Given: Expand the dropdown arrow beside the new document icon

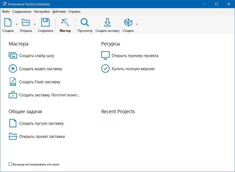Looking at the screenshot, I should pyautogui.click(x=17, y=24).
